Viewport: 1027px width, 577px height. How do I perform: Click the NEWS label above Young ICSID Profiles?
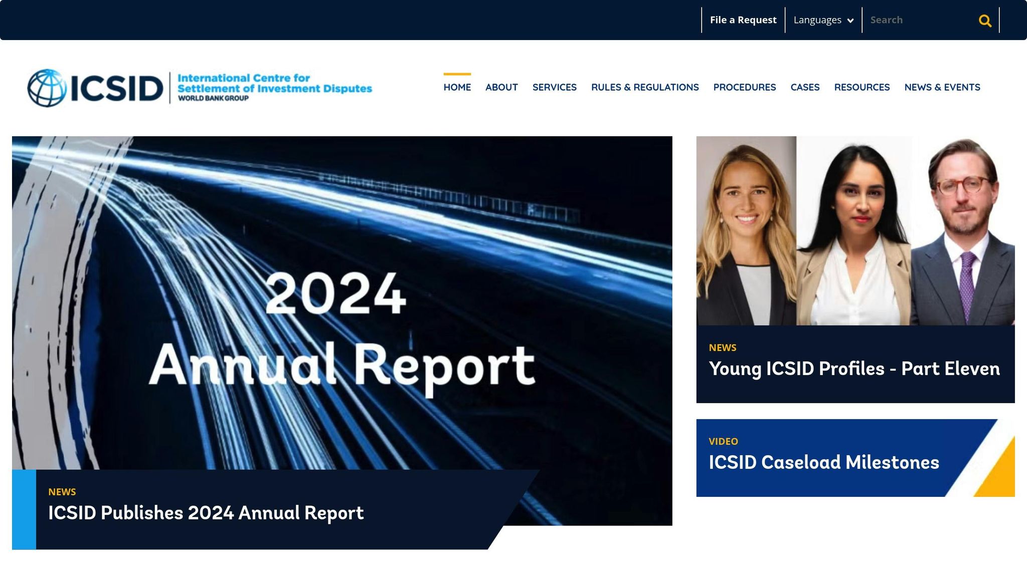[723, 348]
